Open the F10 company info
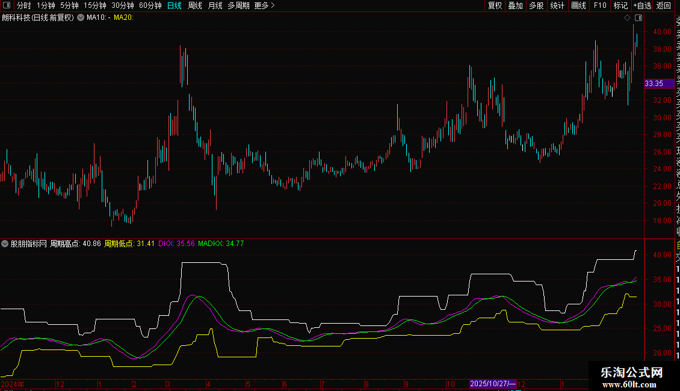The height and width of the screenshot is (391, 680). point(600,5)
